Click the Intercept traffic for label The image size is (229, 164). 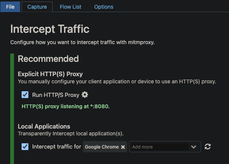pos(56,147)
